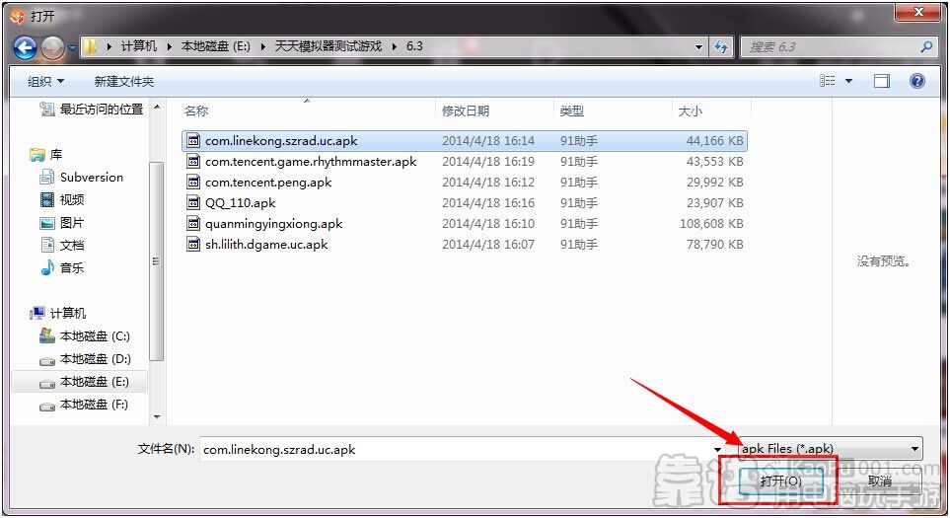
Task: Click the navigation pane scrollbar thumb
Action: click(157, 261)
